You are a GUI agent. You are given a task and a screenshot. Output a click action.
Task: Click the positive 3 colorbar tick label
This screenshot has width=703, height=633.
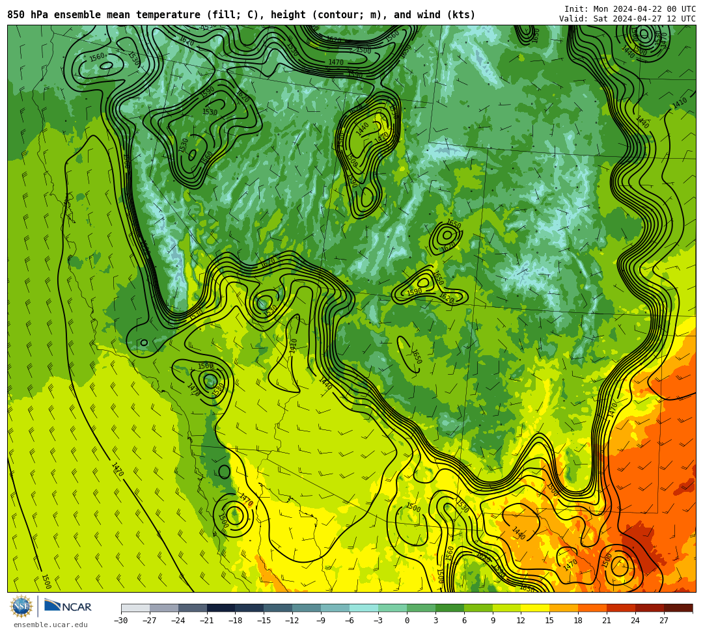[x=435, y=621]
